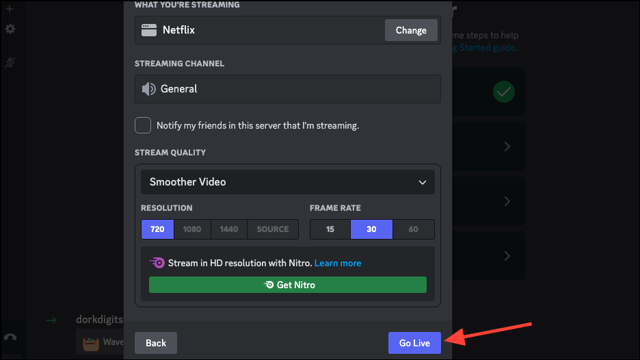Screen dimensions: 640x360
Task: Go back with the Back button
Action: point(156,343)
